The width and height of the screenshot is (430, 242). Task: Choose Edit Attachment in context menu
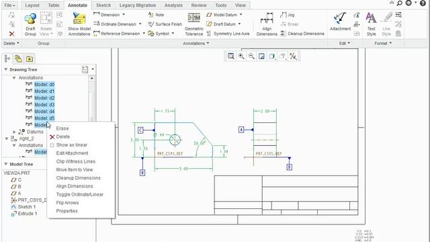pyautogui.click(x=72, y=153)
